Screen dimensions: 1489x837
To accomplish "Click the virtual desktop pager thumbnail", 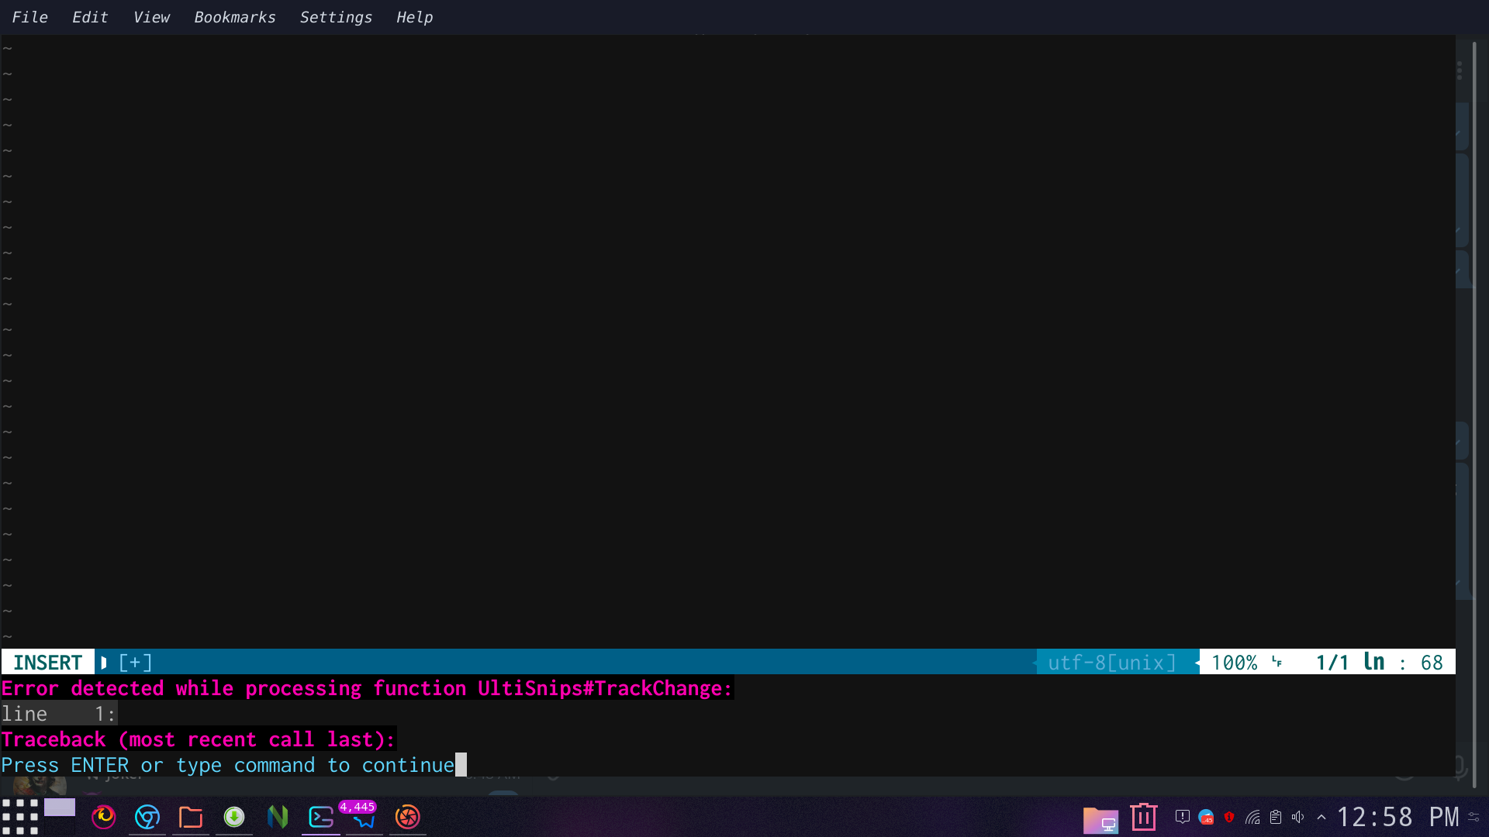I will pos(60,808).
